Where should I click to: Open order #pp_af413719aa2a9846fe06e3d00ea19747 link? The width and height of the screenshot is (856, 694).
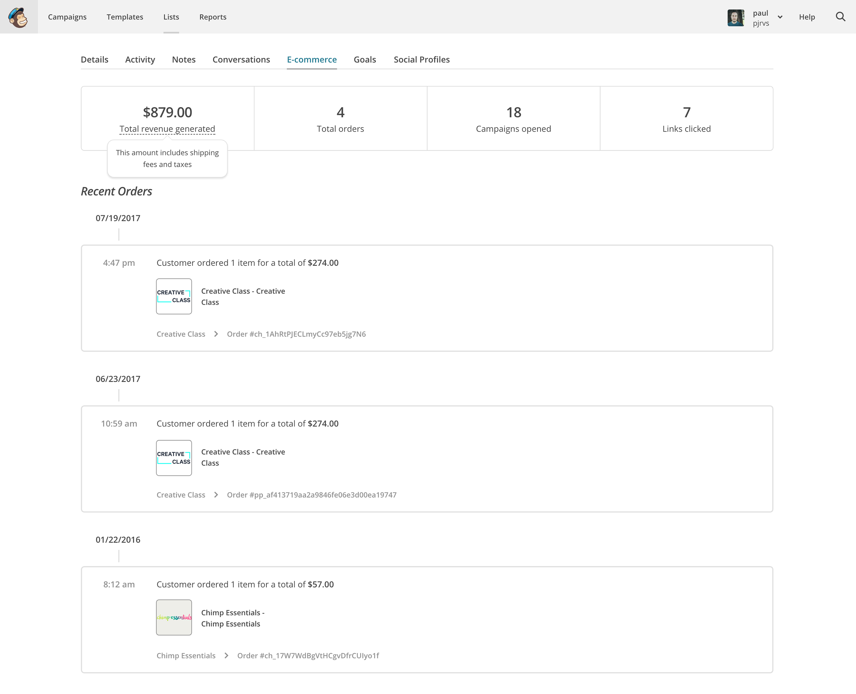(311, 495)
